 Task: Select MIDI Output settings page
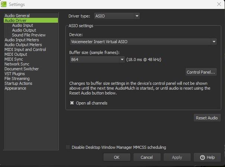(16, 54)
